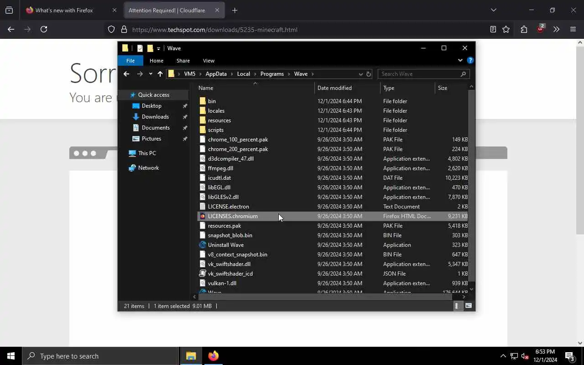Select the Attention Required Cloudflare tab

click(x=174, y=10)
